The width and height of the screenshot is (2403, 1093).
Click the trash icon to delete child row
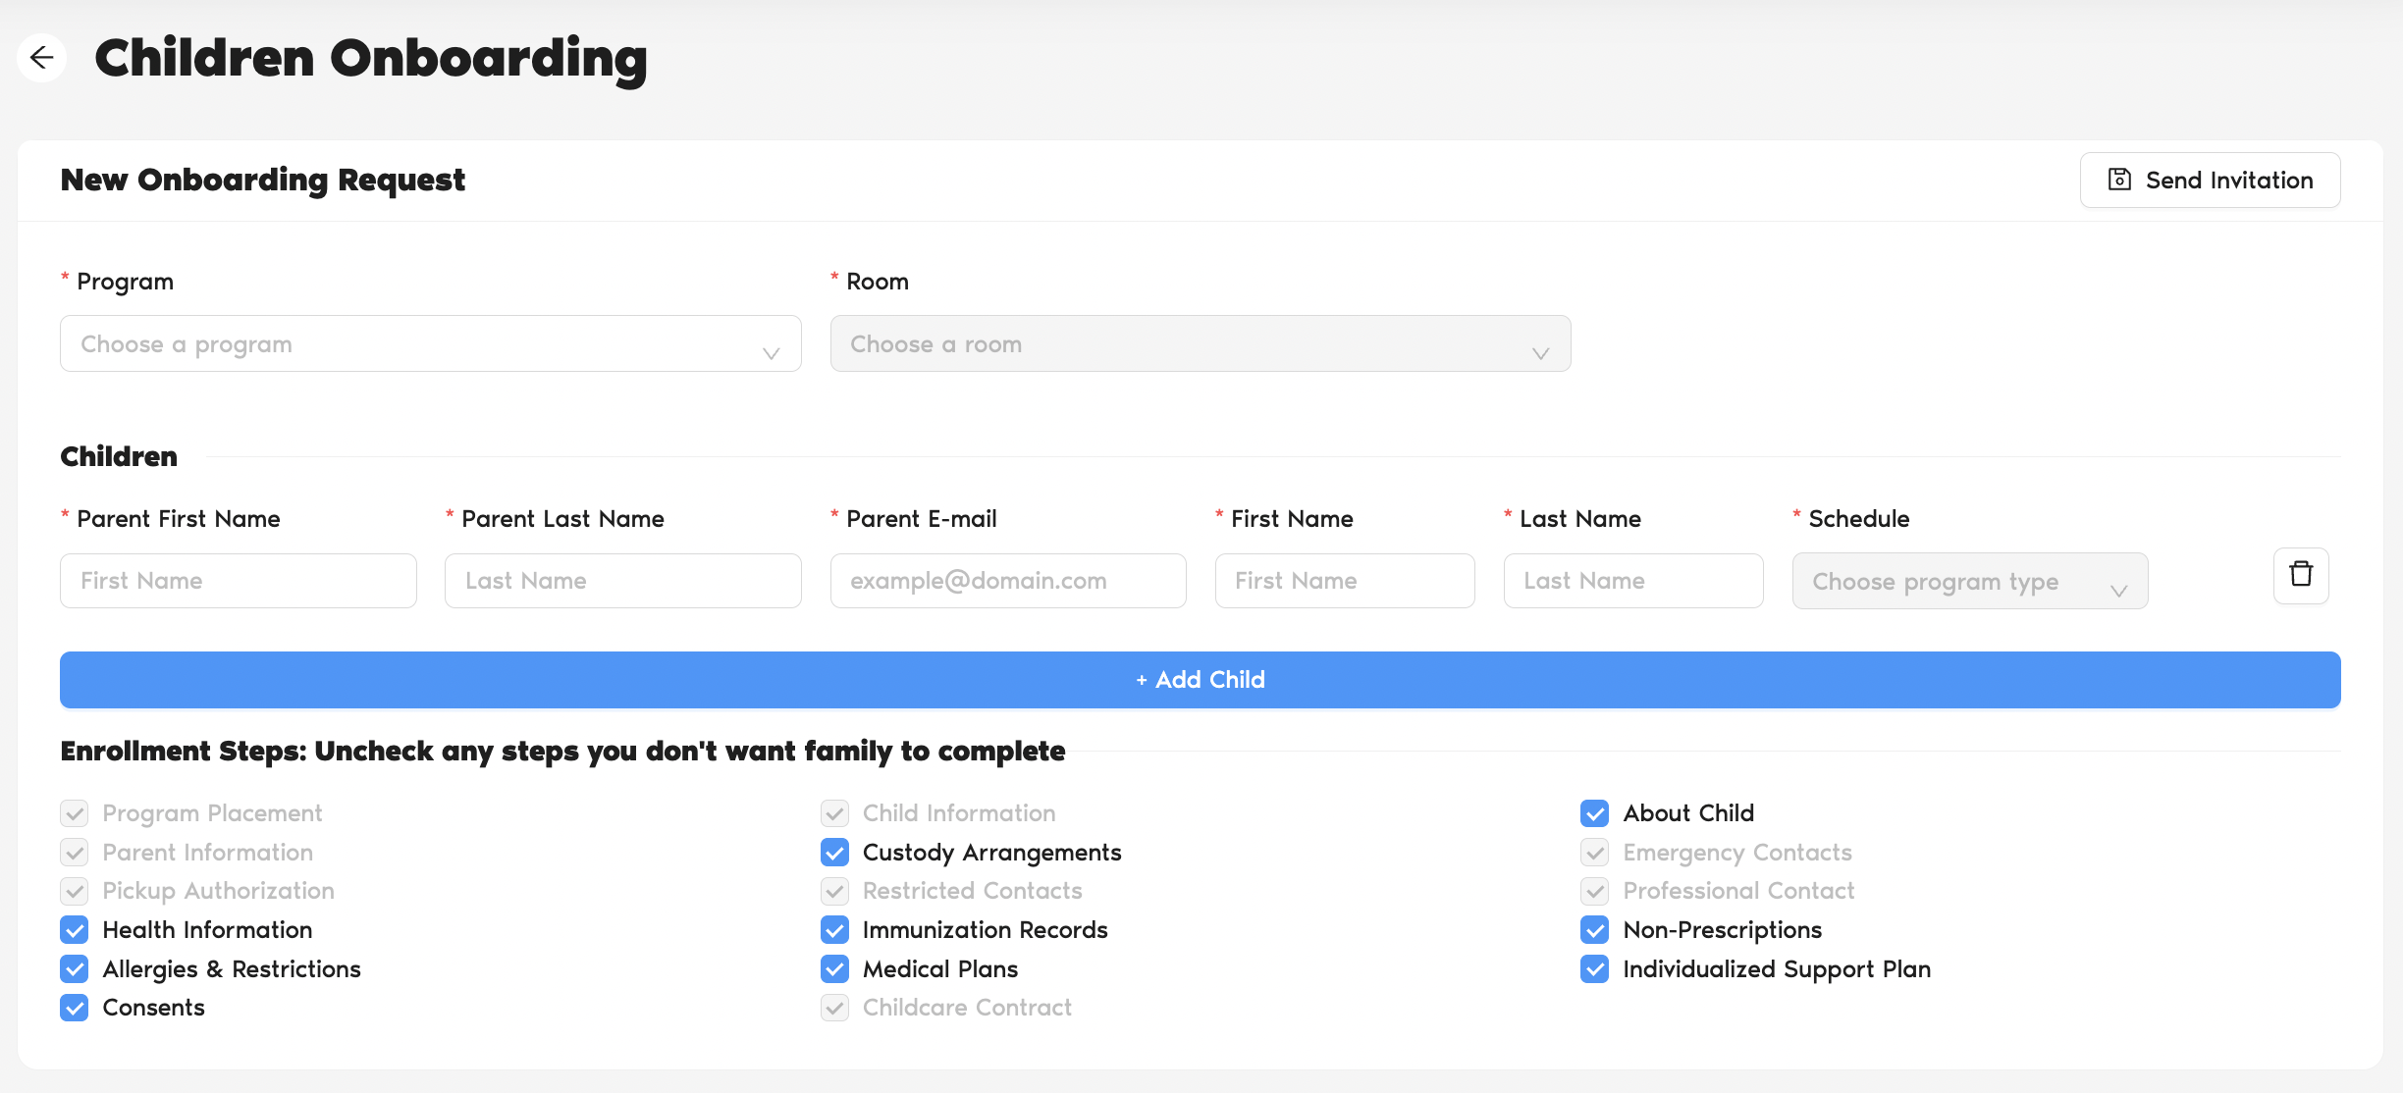point(2300,575)
